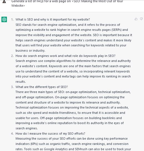Click the prompt text about generating FAQs
This screenshot has height=151, width=144.
67,3
